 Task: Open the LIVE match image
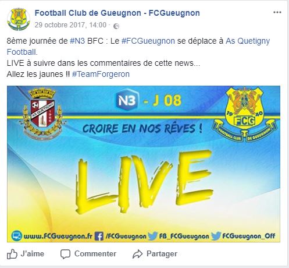click(x=144, y=164)
